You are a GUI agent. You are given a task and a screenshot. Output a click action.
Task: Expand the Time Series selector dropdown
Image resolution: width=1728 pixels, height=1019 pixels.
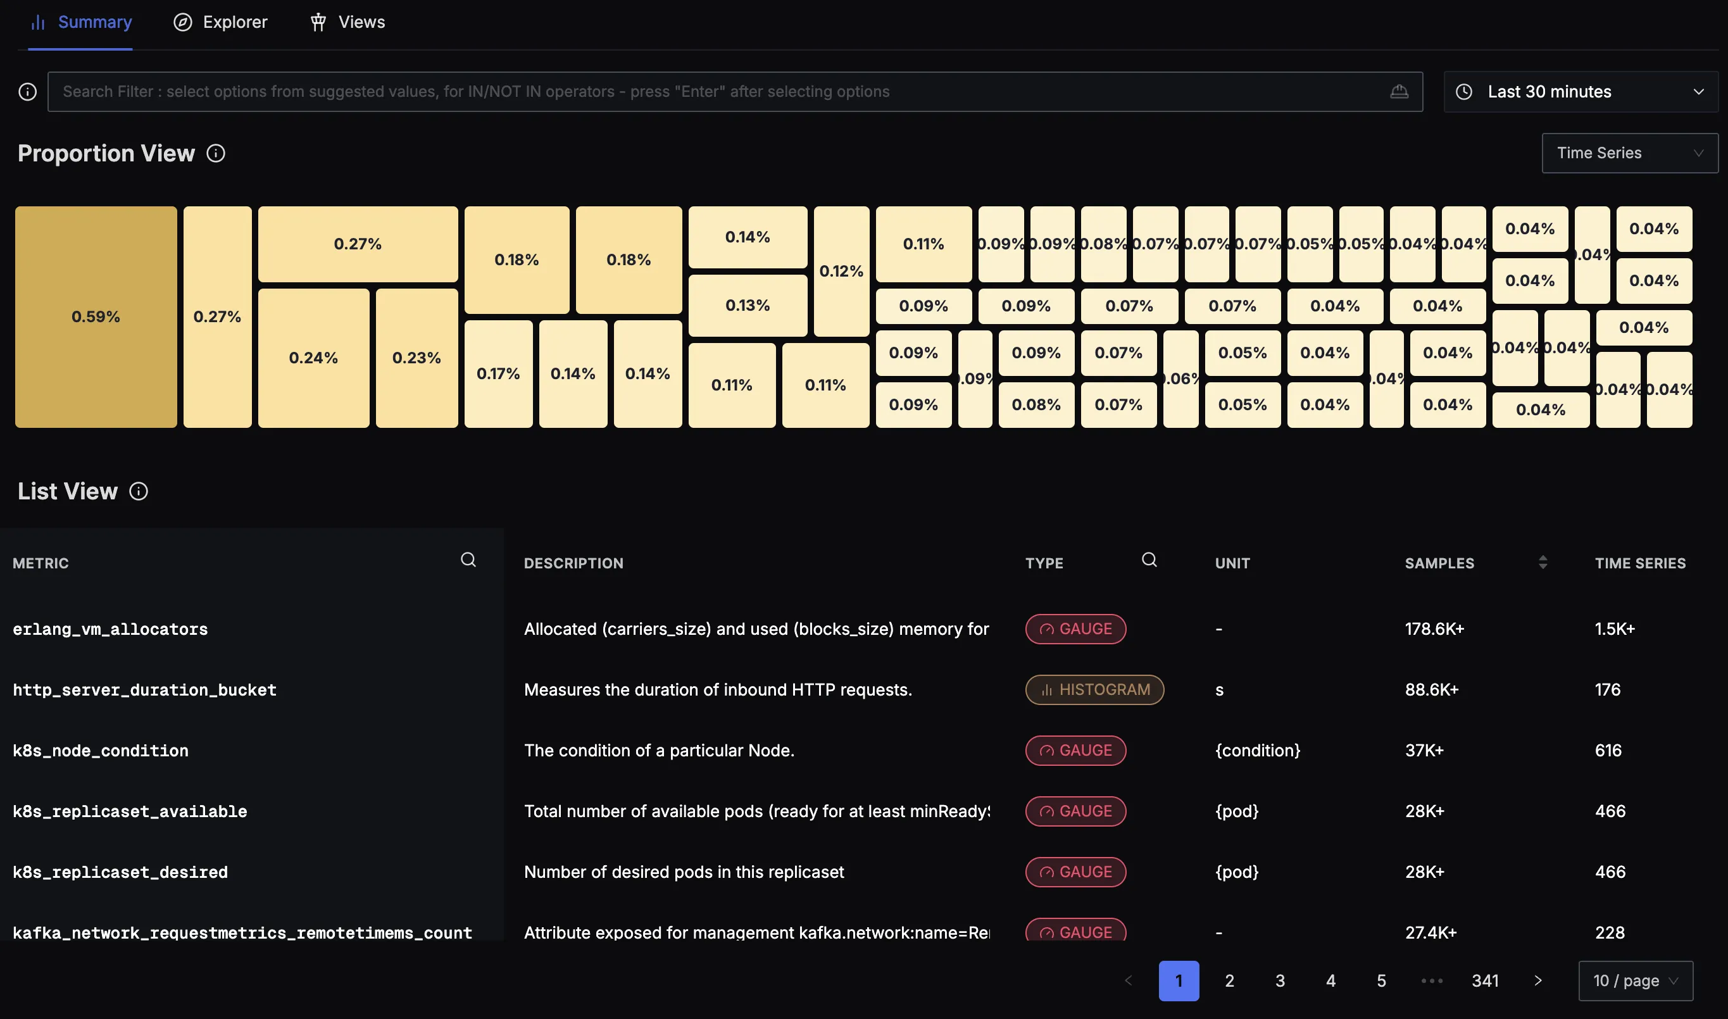tap(1629, 153)
